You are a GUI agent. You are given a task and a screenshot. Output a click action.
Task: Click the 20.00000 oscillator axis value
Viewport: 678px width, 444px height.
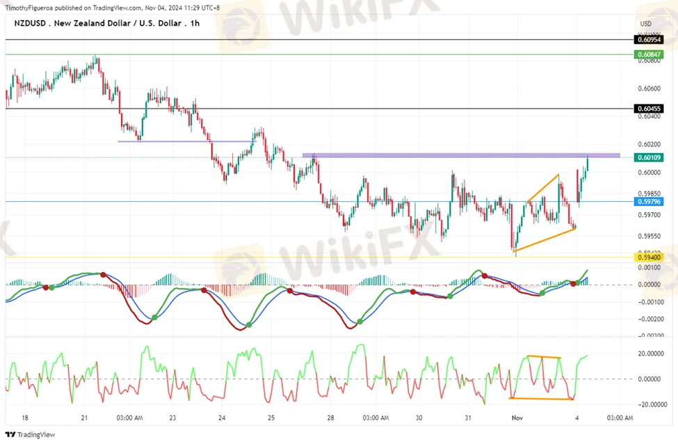click(x=651, y=354)
